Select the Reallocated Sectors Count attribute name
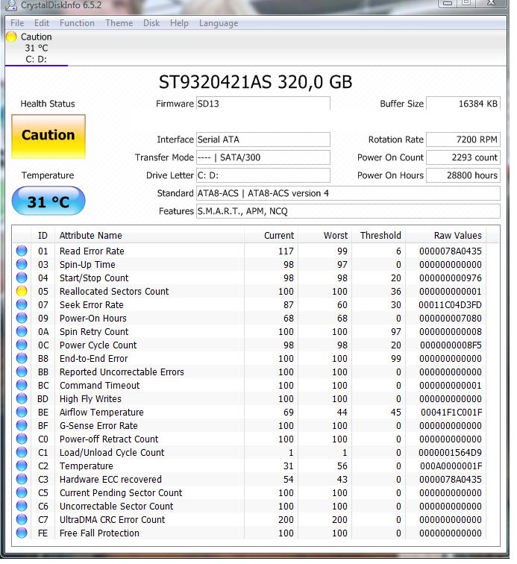Viewport: 517px width, 564px height. click(114, 292)
